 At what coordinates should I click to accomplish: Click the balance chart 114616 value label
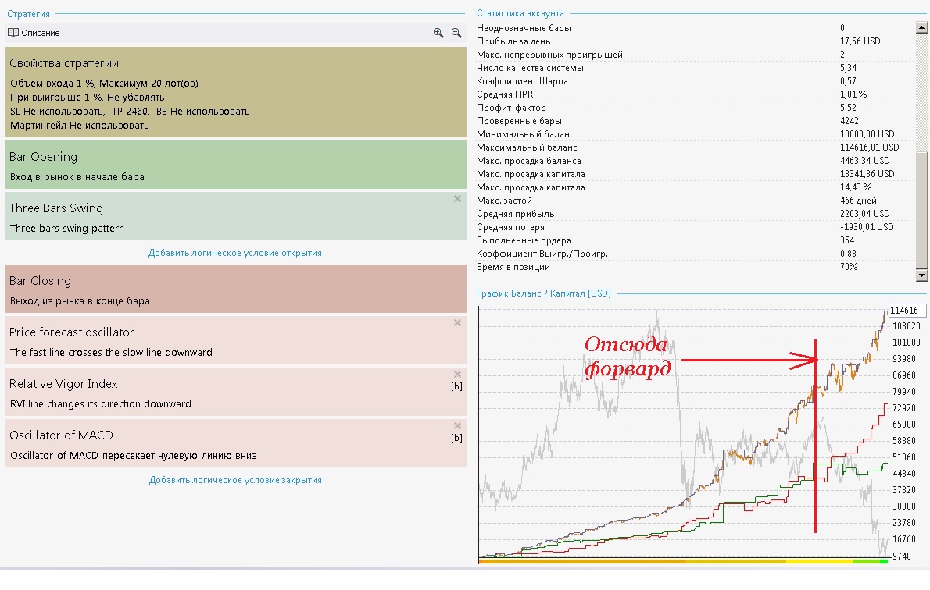907,311
